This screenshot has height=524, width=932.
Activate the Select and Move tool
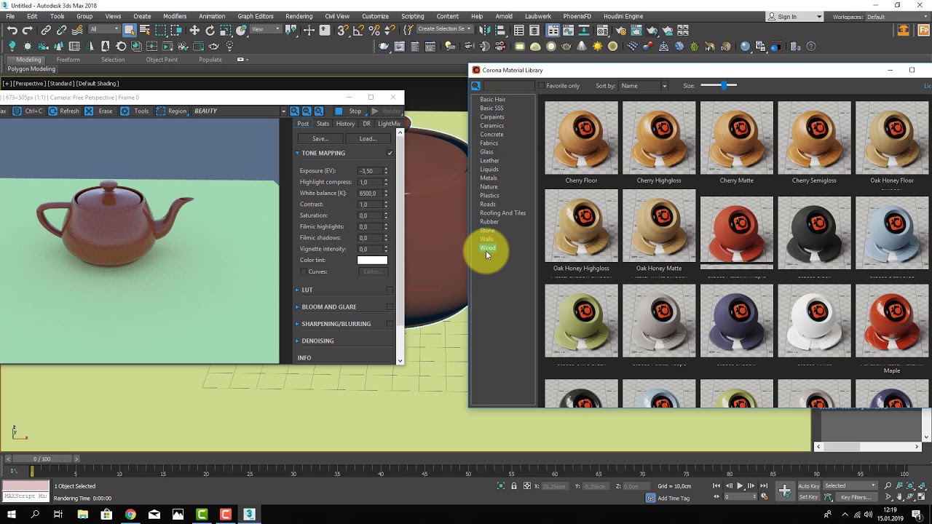[194, 30]
